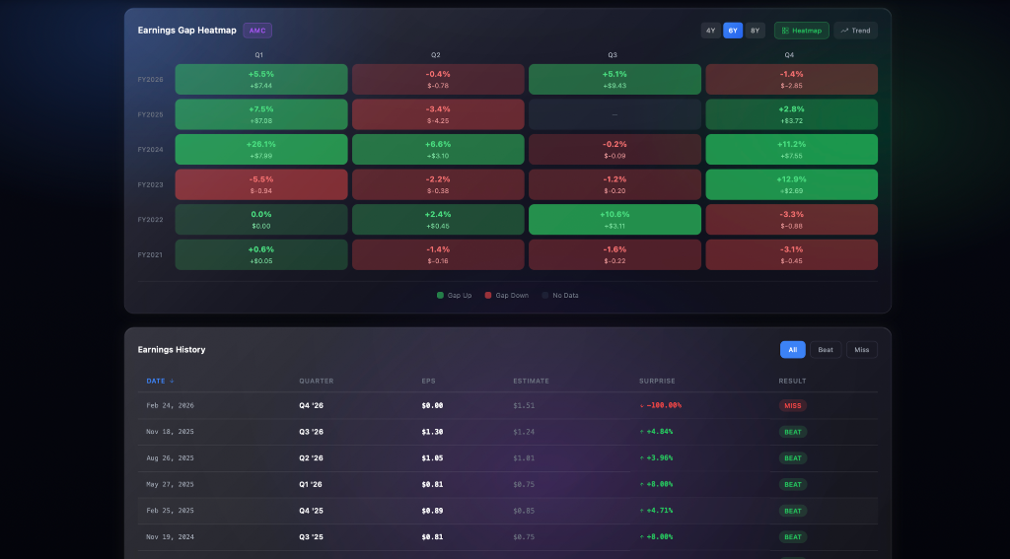Select FY2026 Q4 cell -1.4%
The height and width of the screenshot is (559, 1010).
[792, 79]
